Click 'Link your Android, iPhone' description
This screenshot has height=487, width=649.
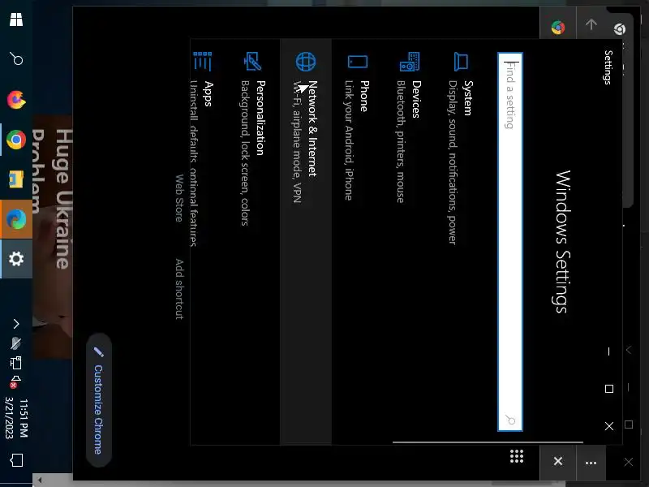click(x=349, y=140)
